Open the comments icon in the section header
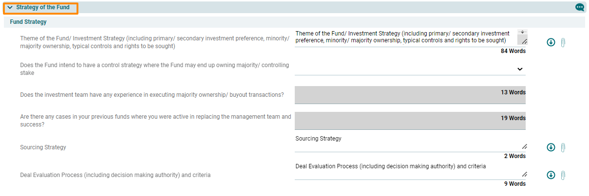The width and height of the screenshot is (589, 196). (x=580, y=7)
